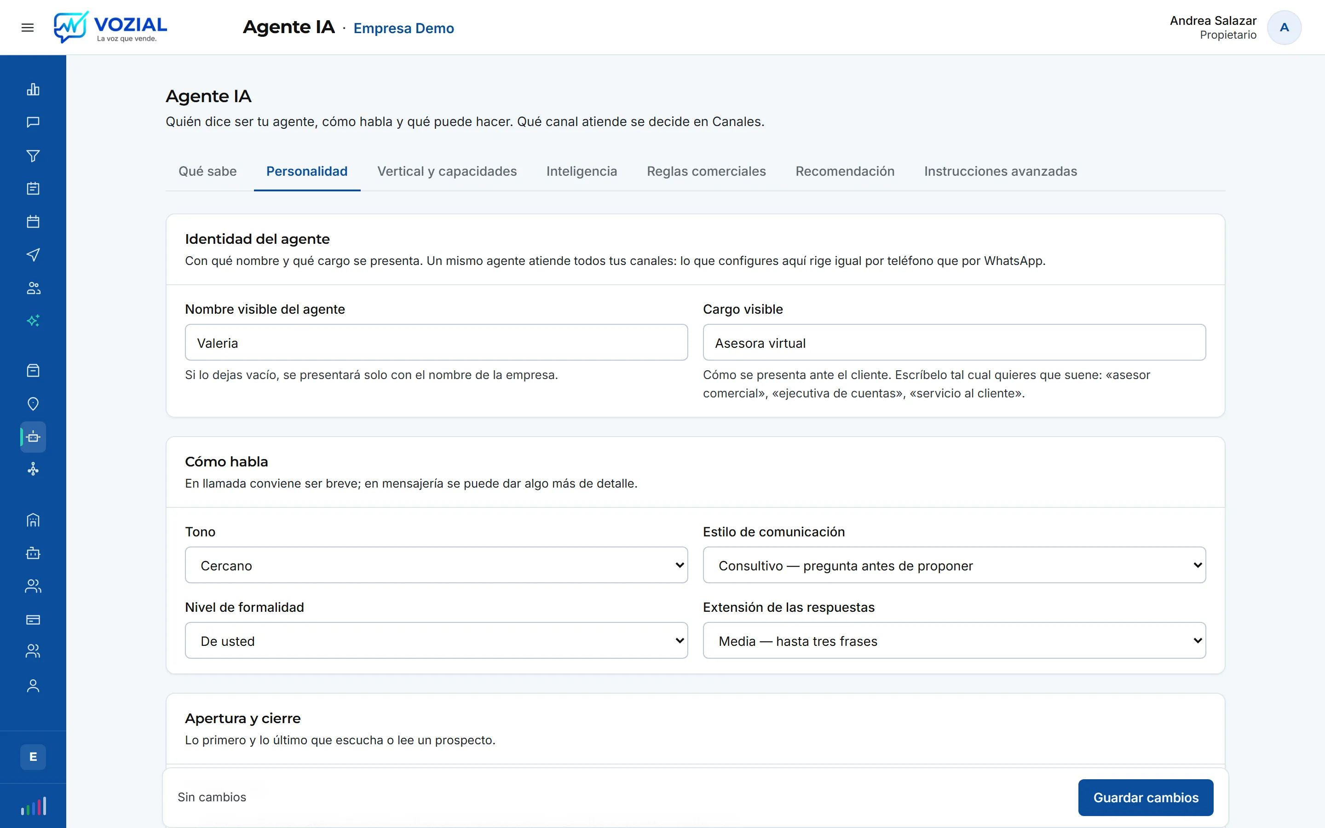Image resolution: width=1325 pixels, height=828 pixels.
Task: Open the map pin location icon
Action: pos(33,403)
